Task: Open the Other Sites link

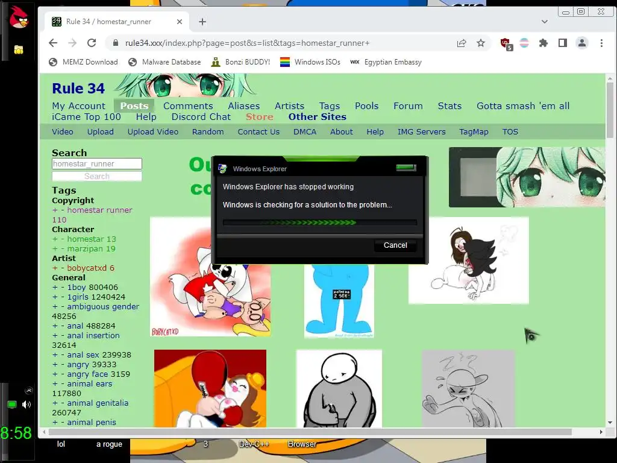Action: click(x=317, y=117)
